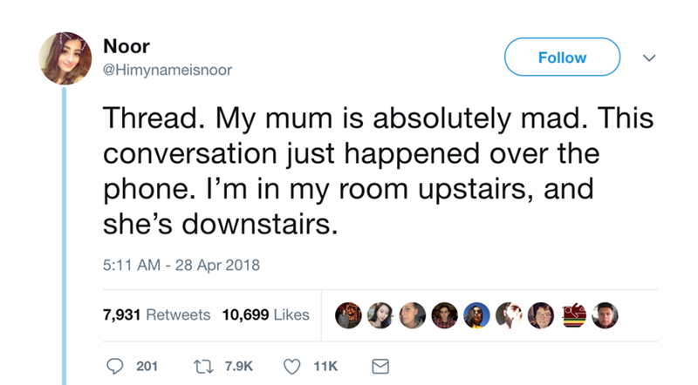Click first liker avatar next to Likes count
This screenshot has width=698, height=385.
(348, 315)
